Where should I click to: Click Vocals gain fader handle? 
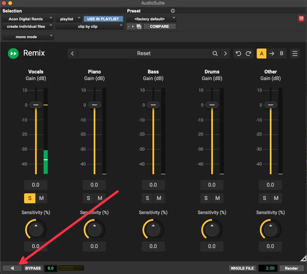point(36,105)
